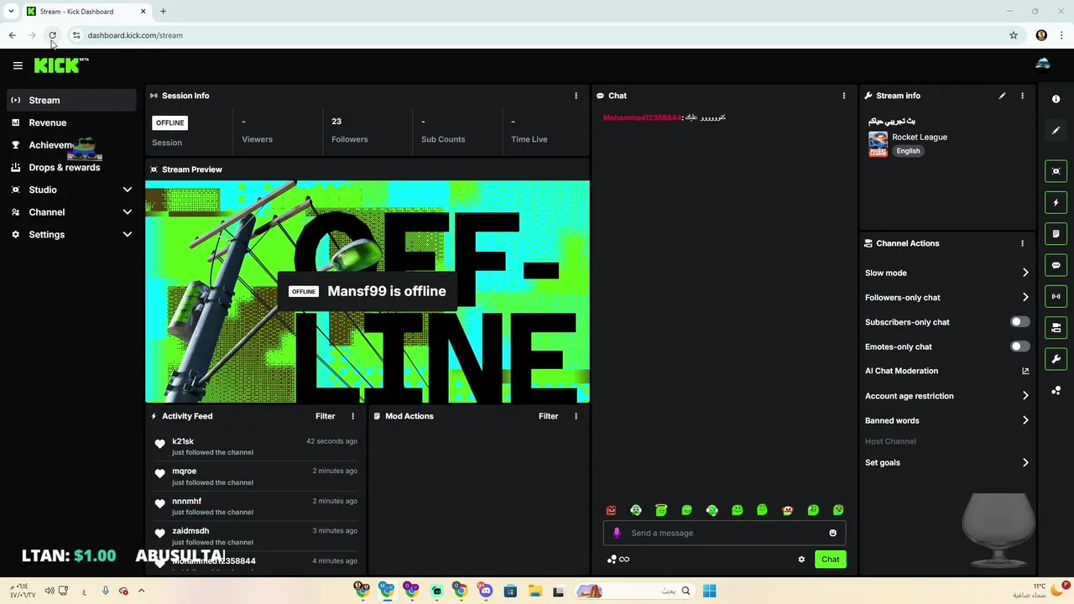1074x604 pixels.
Task: Edit stream info with the pencil icon
Action: pyautogui.click(x=1002, y=96)
